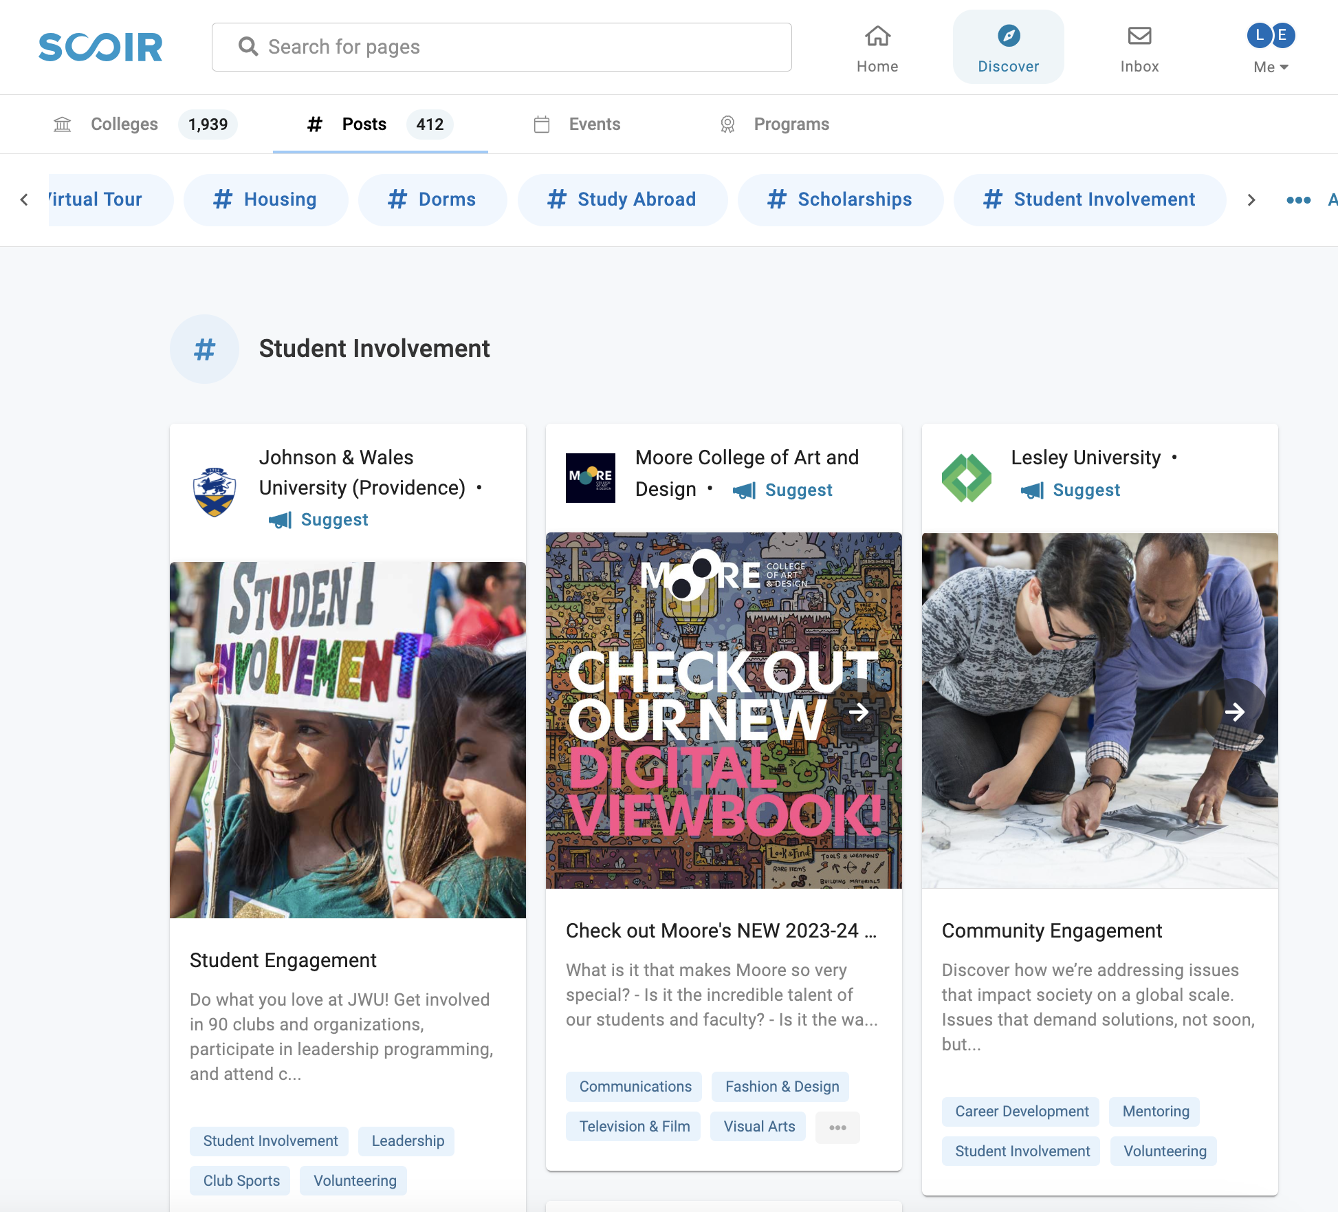Image resolution: width=1338 pixels, height=1212 pixels.
Task: Click Johnson & Wales Suggest megaphone icon
Action: pyautogui.click(x=280, y=520)
